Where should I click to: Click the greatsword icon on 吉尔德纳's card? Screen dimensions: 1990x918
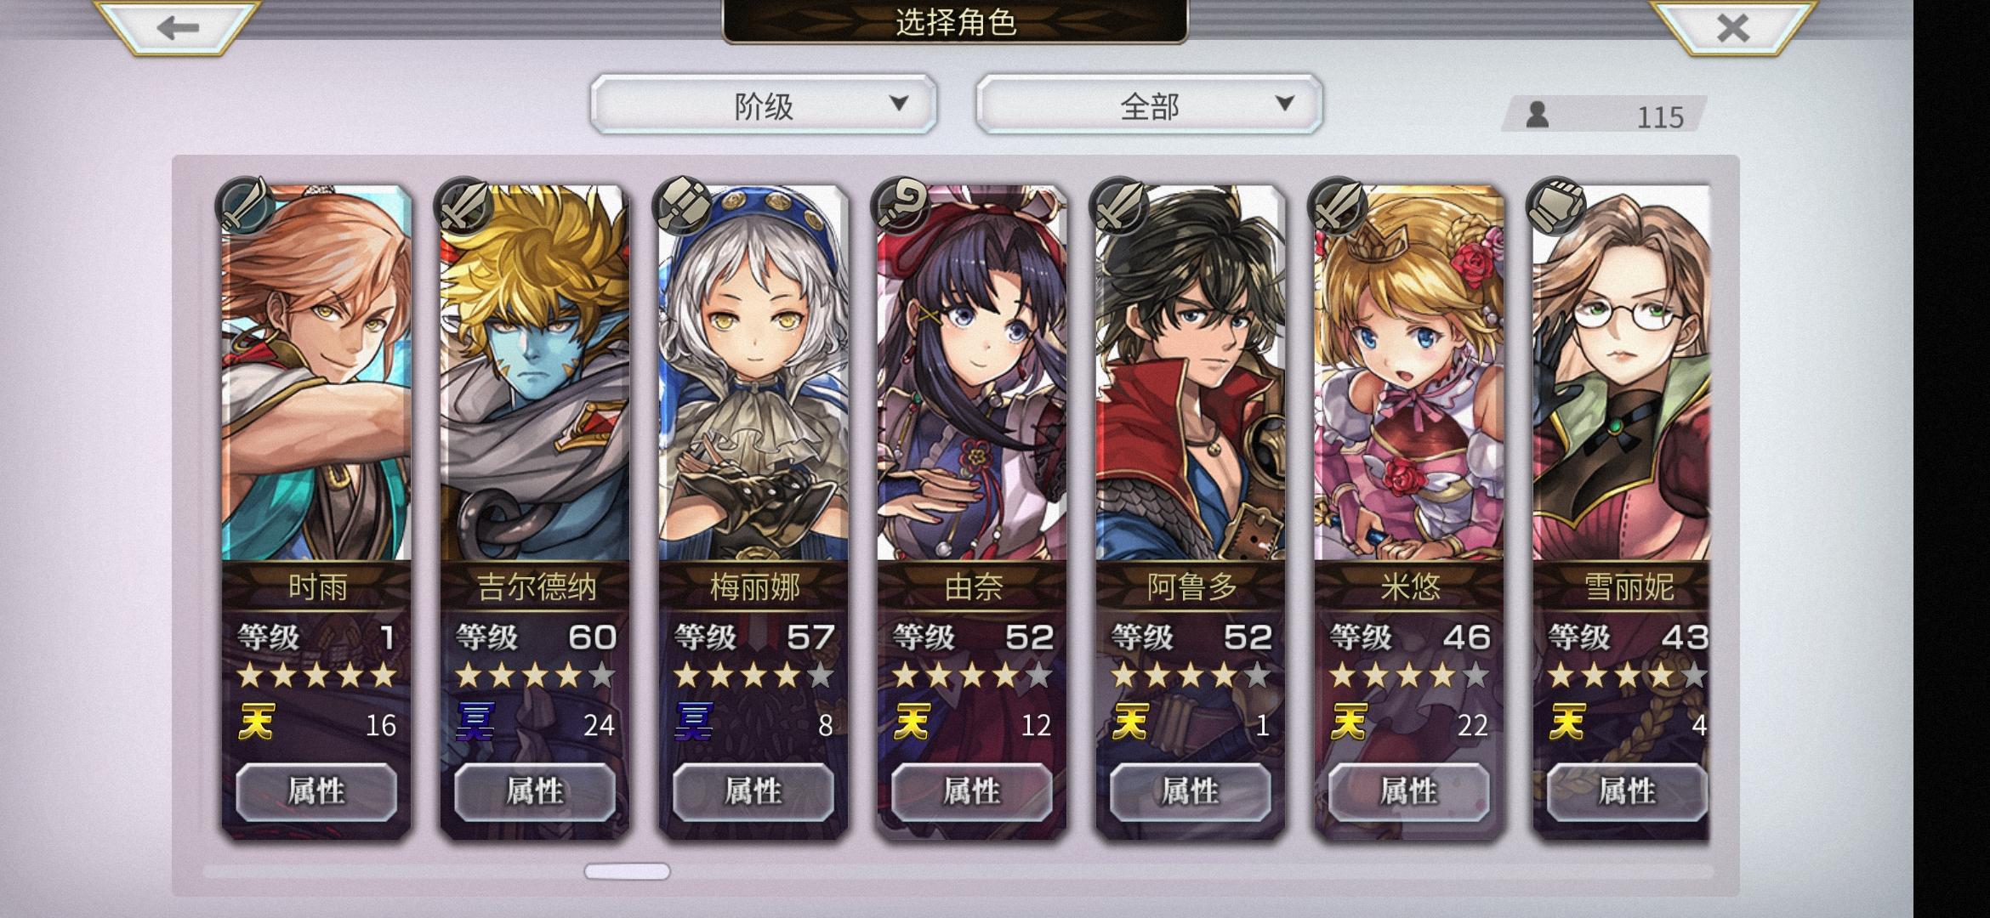coord(463,205)
